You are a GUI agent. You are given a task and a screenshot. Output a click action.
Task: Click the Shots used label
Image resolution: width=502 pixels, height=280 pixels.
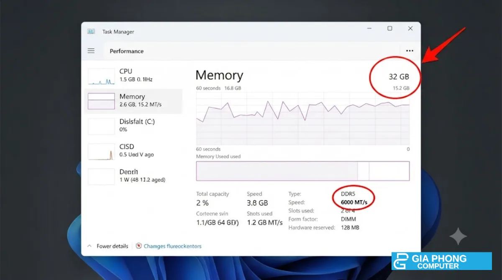click(x=259, y=214)
